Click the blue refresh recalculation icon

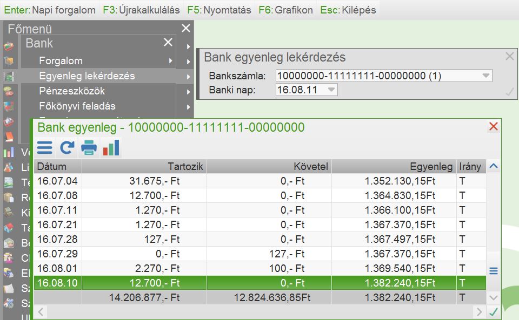tap(67, 148)
